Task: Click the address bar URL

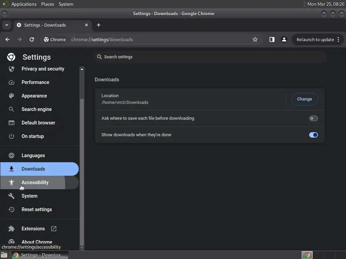Action: click(x=102, y=40)
